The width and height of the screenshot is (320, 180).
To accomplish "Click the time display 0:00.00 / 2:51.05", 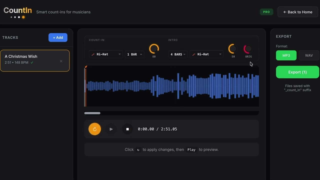I will click(157, 129).
